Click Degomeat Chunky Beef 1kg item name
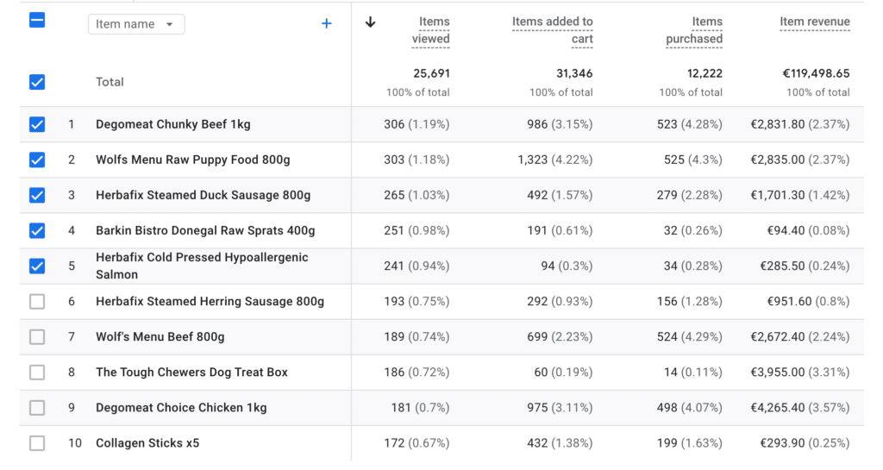 172,124
